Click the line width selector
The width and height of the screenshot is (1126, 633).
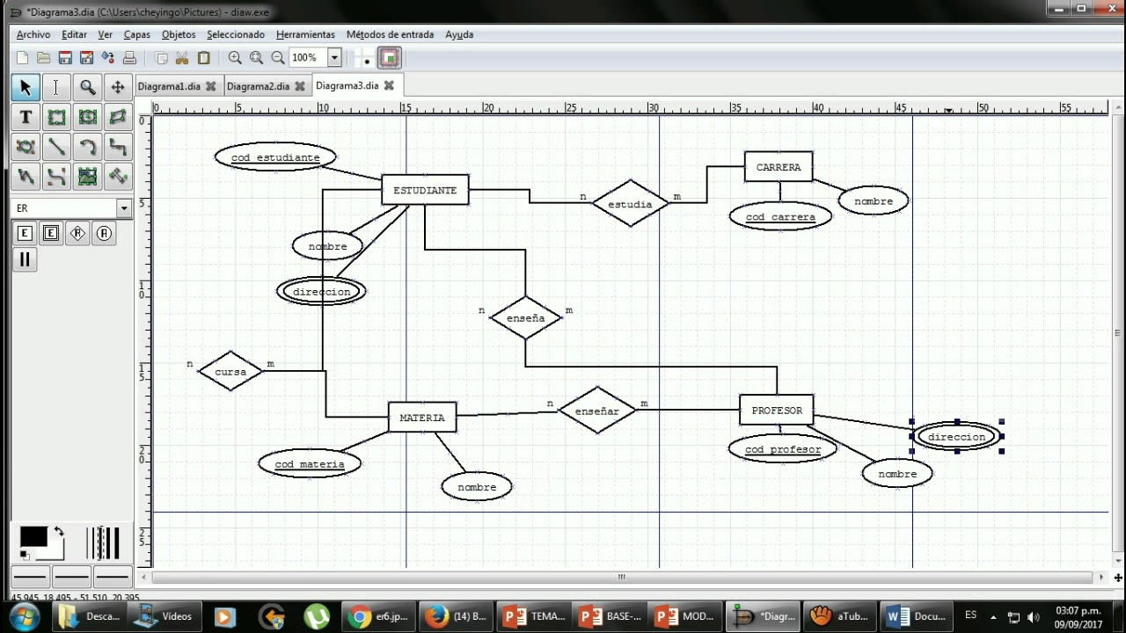tap(103, 543)
